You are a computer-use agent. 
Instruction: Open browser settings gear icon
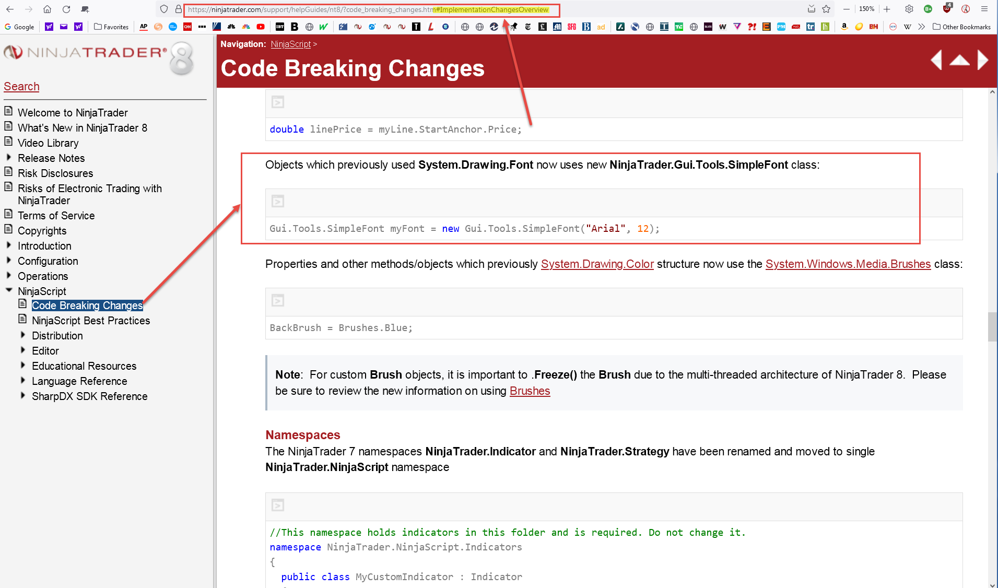pyautogui.click(x=909, y=9)
